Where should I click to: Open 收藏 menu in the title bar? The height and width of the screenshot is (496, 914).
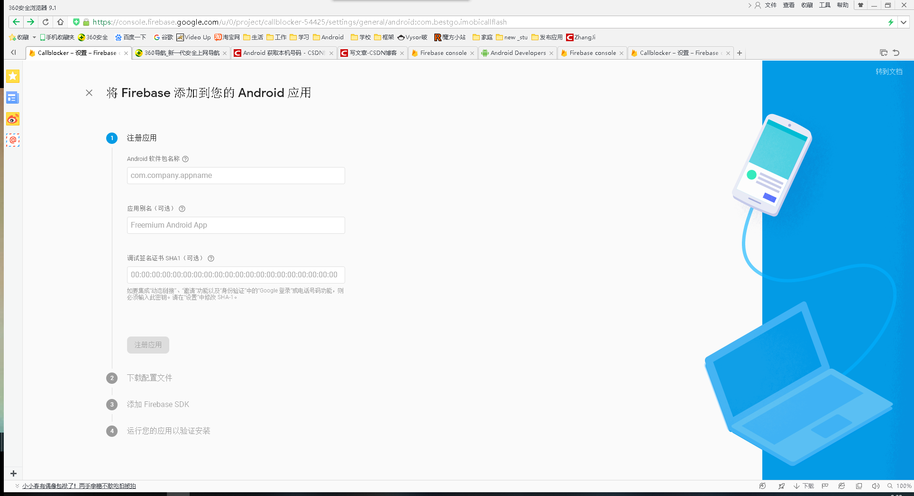point(807,5)
